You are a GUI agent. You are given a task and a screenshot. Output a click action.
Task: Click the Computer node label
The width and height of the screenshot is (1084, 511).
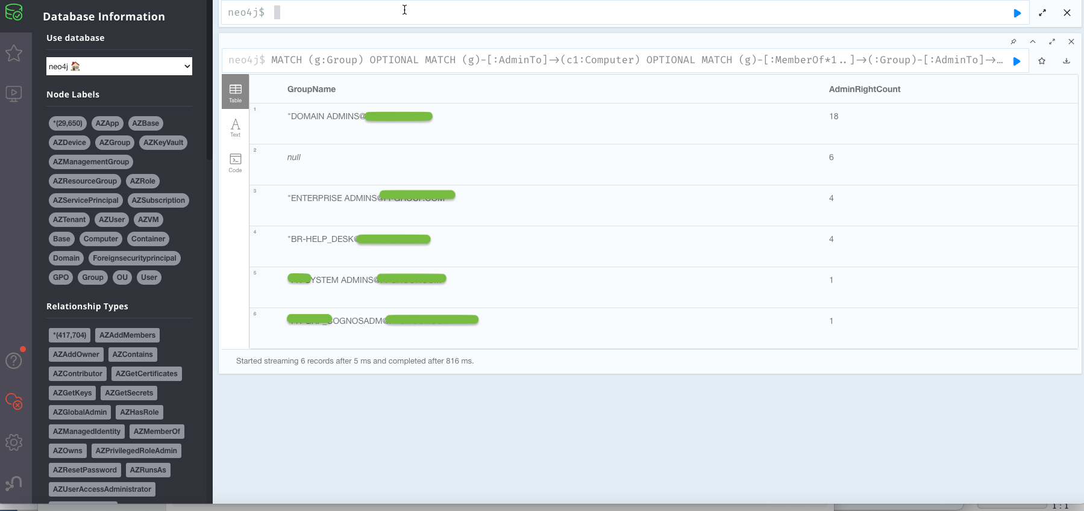[101, 239]
